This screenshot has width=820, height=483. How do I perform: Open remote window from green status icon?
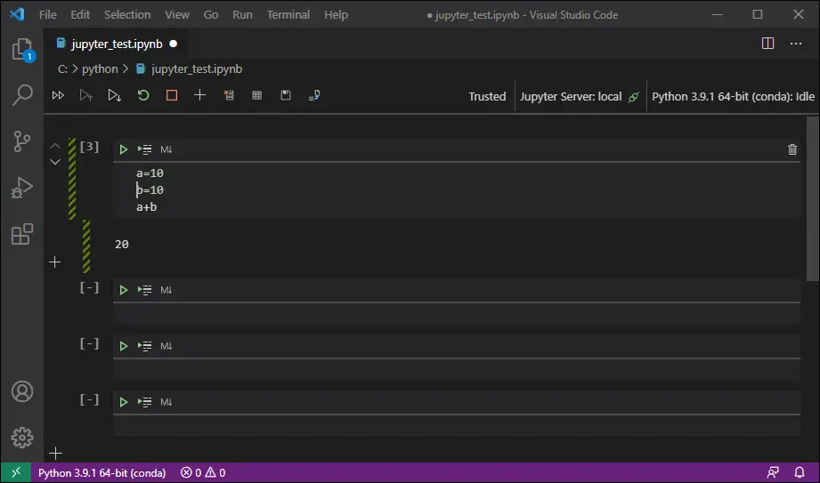pyautogui.click(x=16, y=473)
